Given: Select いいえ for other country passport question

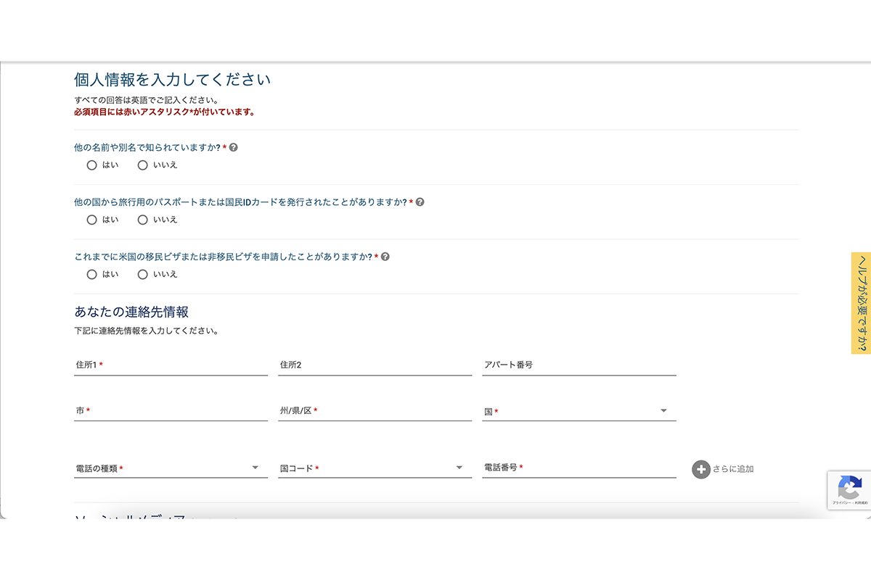Looking at the screenshot, I should [x=142, y=220].
